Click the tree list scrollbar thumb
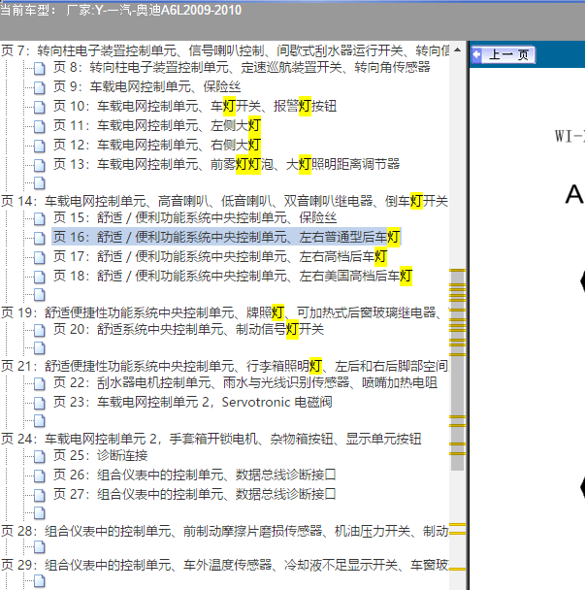585x590 pixels. pos(458,371)
